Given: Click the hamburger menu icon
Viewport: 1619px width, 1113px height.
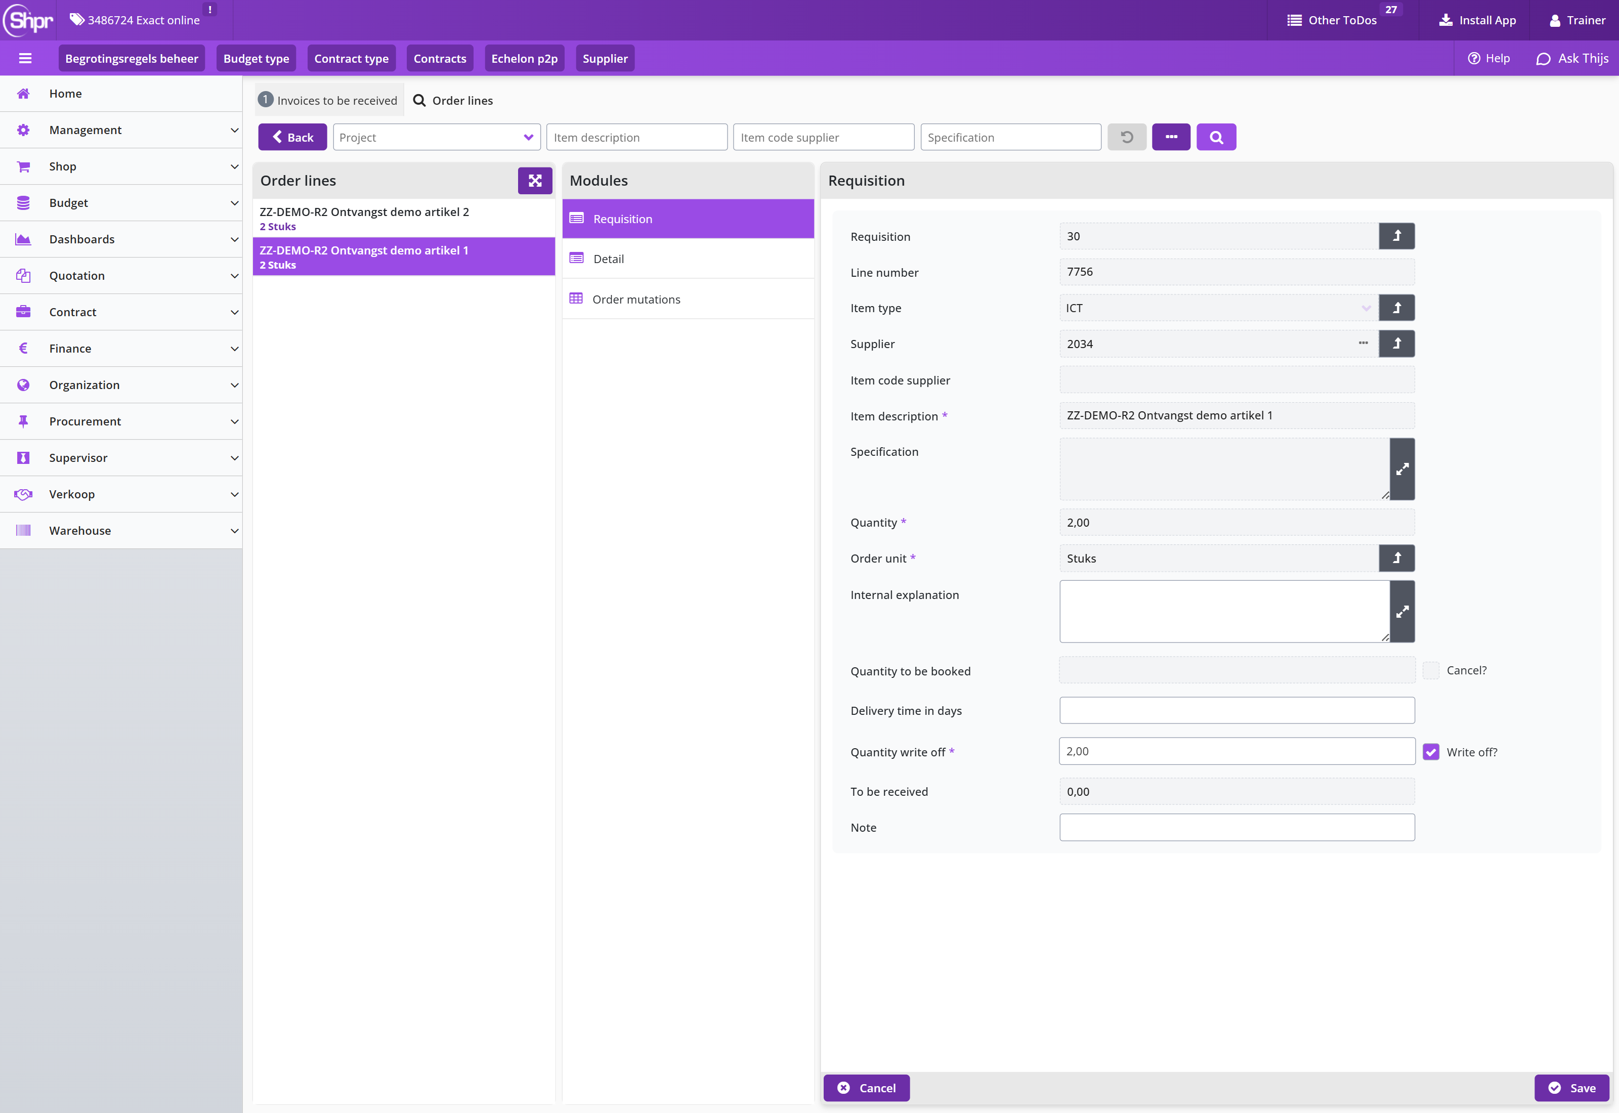Looking at the screenshot, I should [25, 59].
